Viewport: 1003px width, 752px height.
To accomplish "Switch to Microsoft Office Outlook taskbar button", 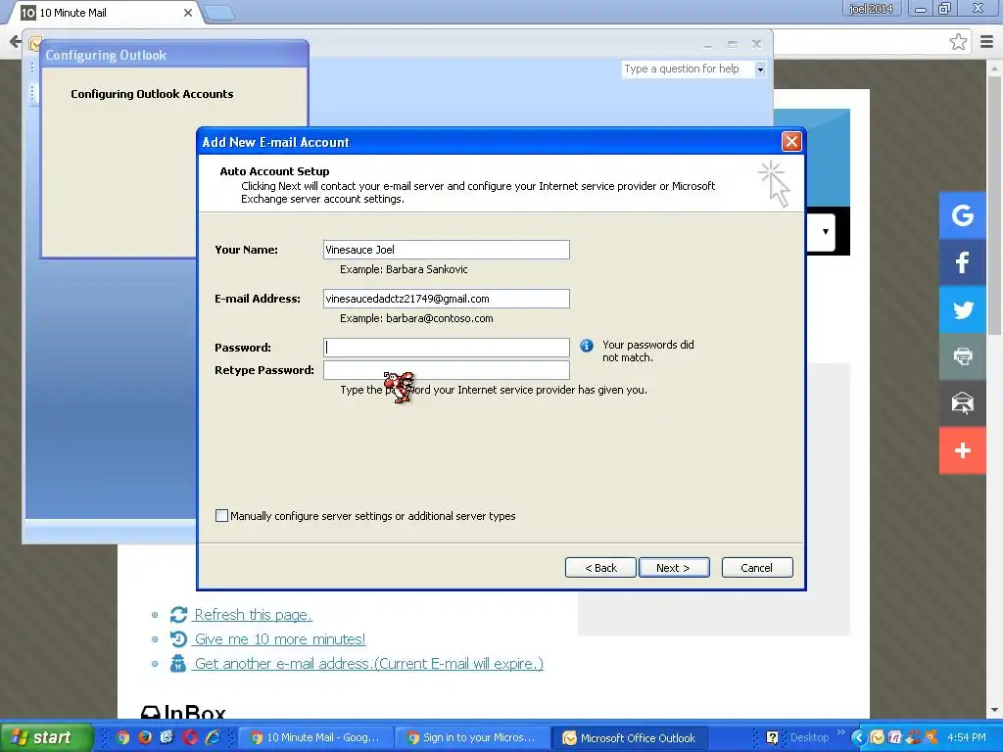I will point(630,738).
